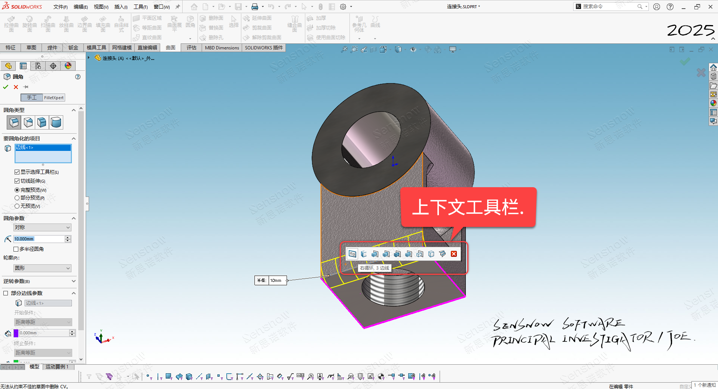This screenshot has width=718, height=389.
Task: Click the 手工 manual mode button
Action: click(x=32, y=98)
